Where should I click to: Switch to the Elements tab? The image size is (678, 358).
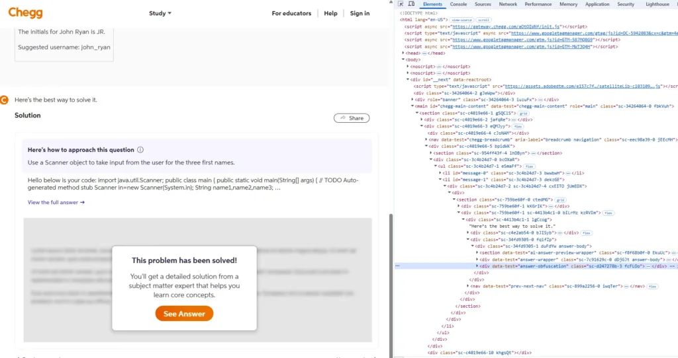pos(432,4)
